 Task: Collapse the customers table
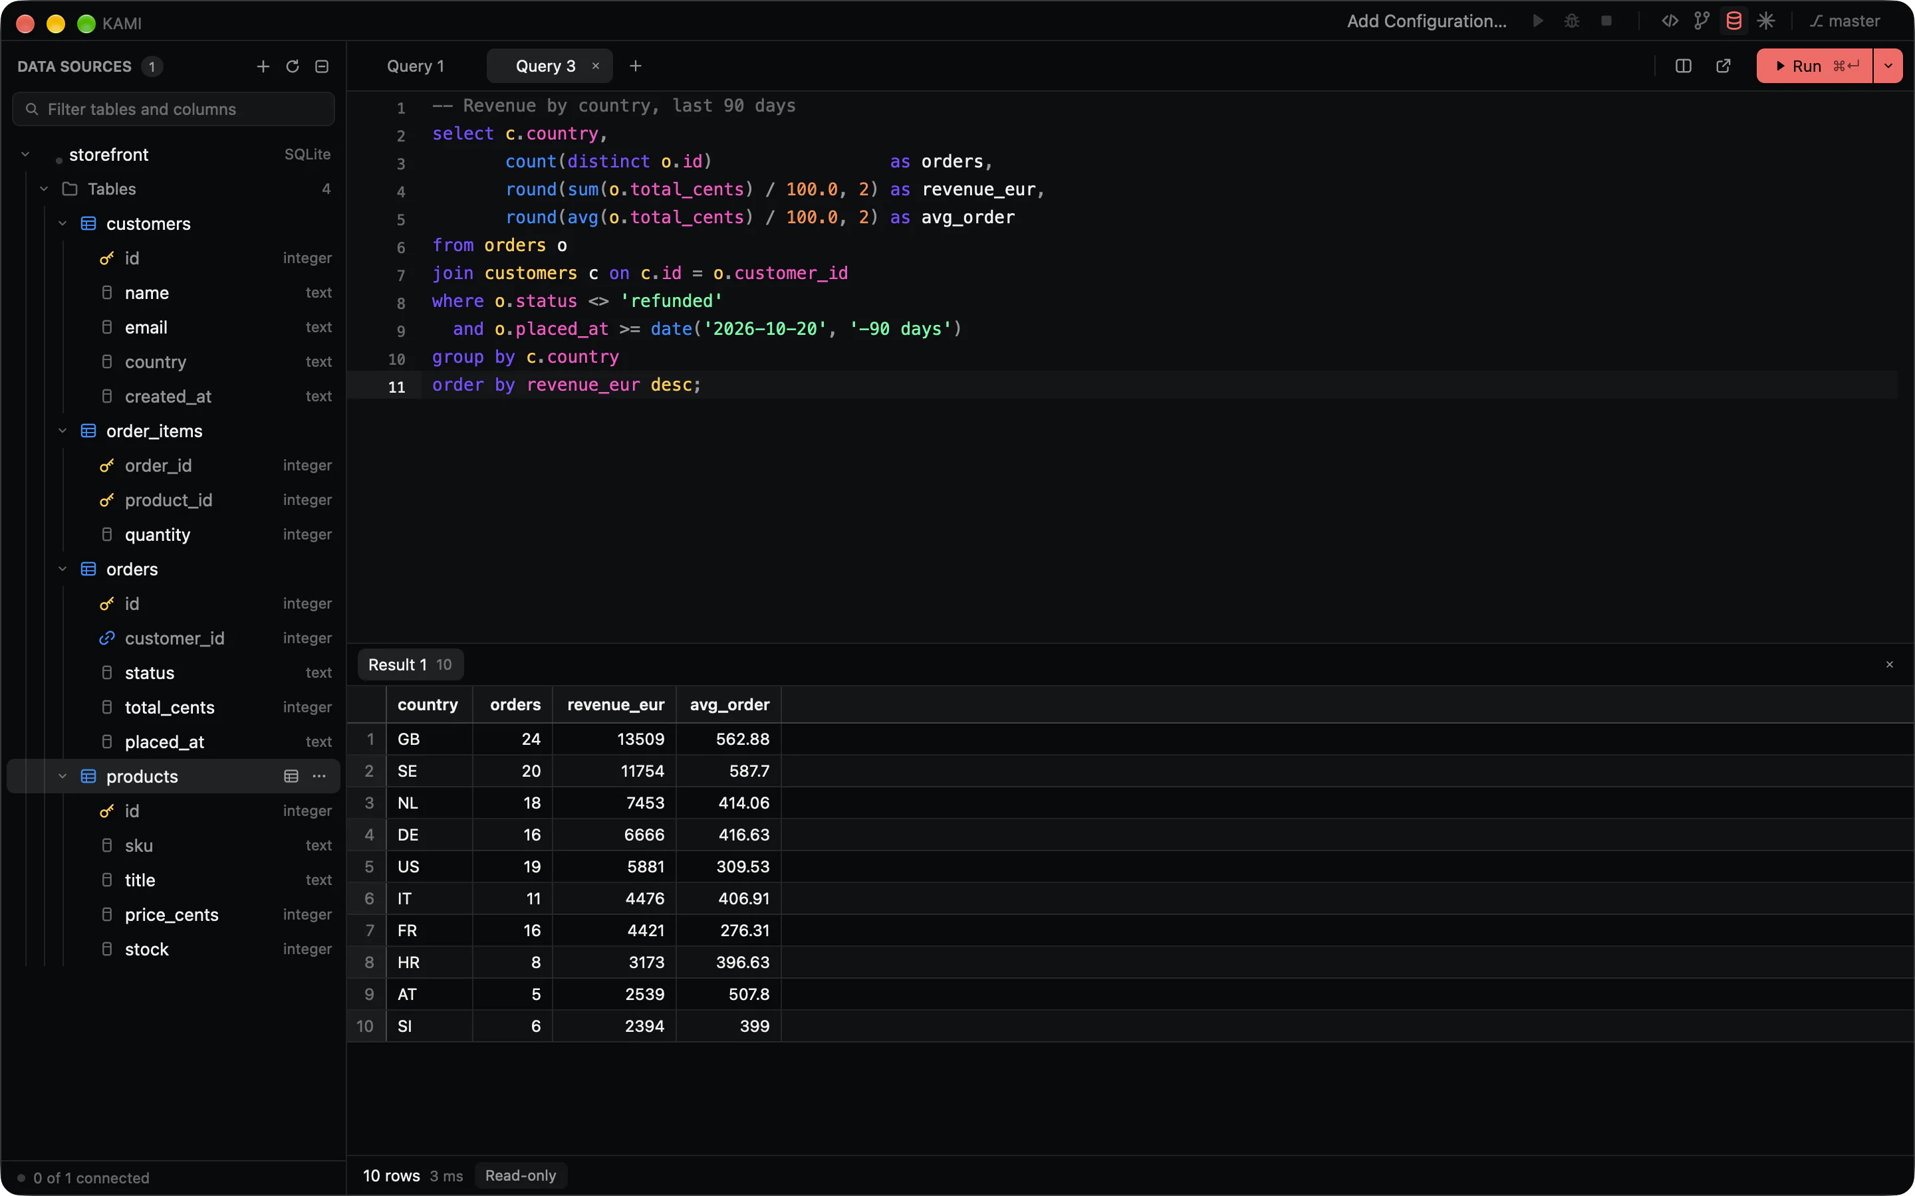point(63,224)
